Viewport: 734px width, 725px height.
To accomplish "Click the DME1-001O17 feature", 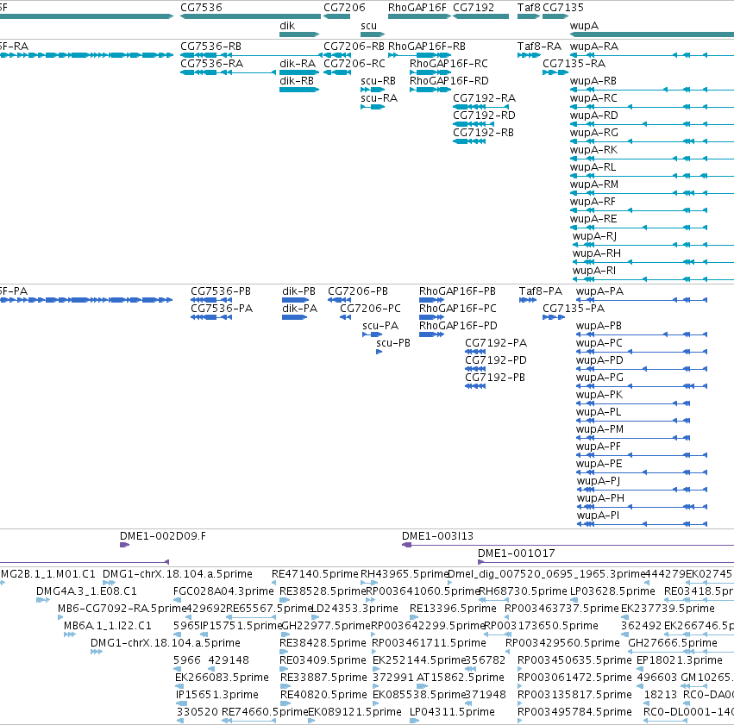I will (605, 562).
